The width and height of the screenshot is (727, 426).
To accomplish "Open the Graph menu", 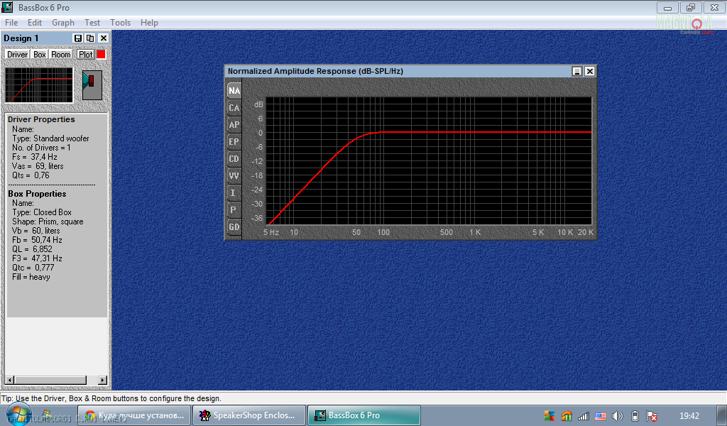I will (63, 23).
